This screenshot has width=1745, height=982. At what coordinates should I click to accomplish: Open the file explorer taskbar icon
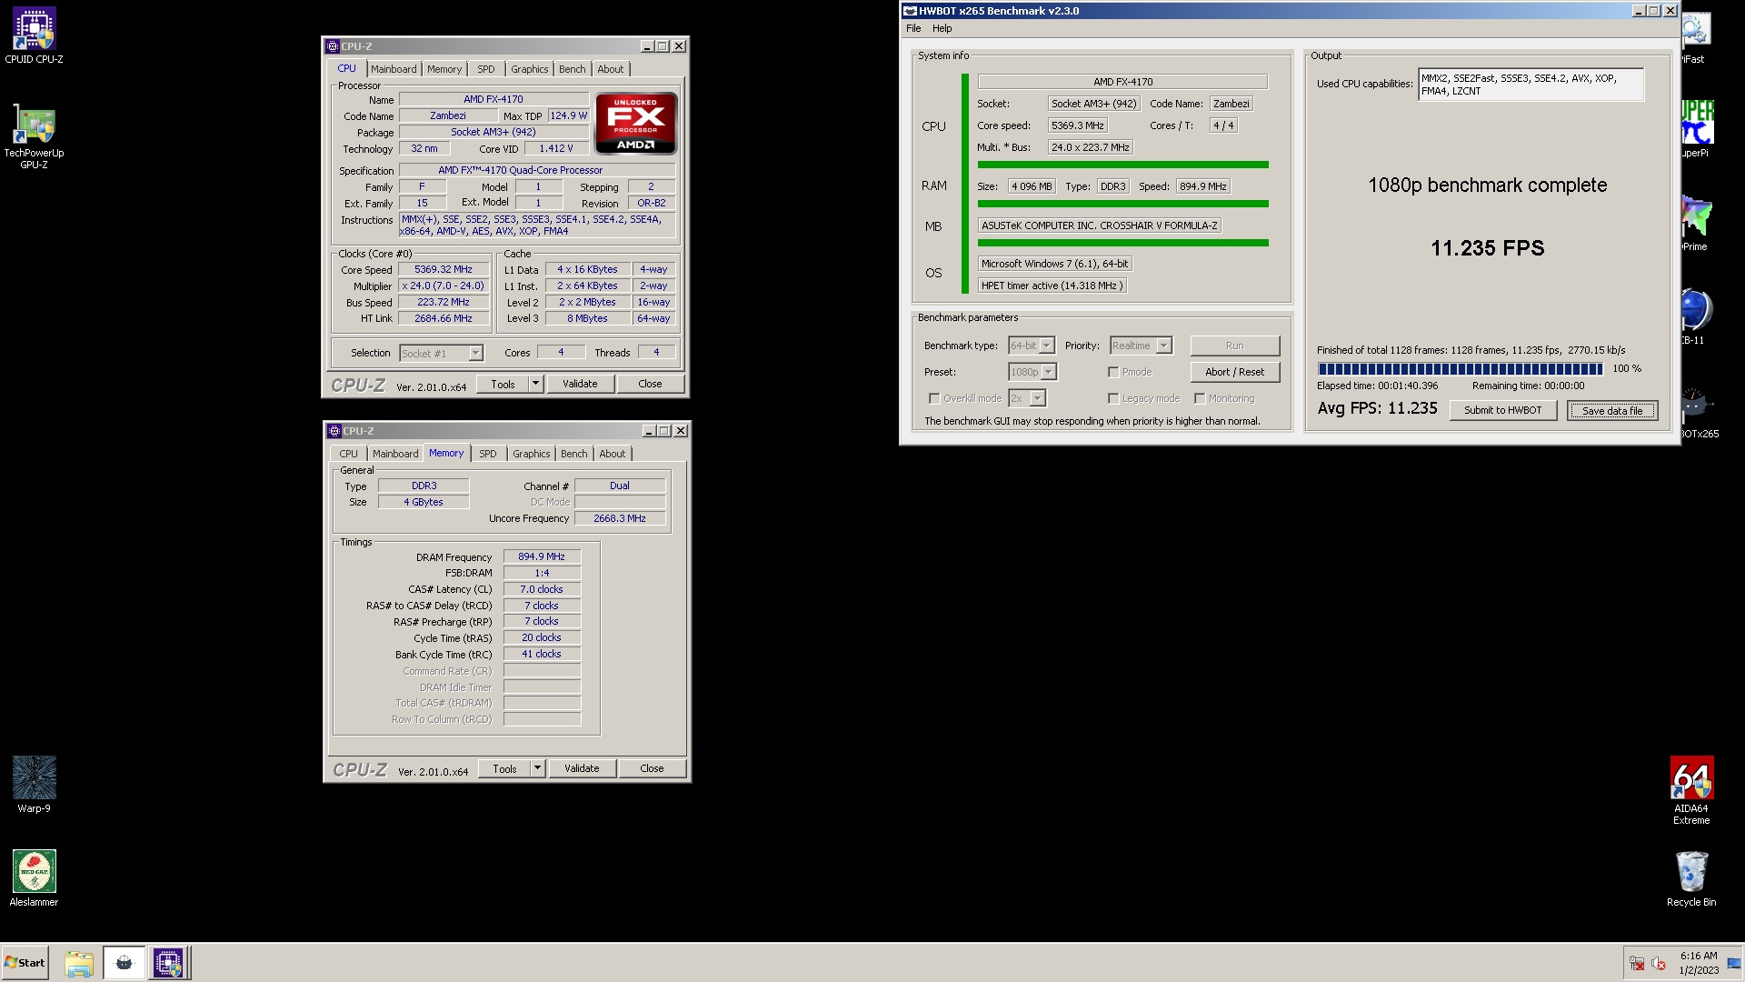(x=79, y=963)
